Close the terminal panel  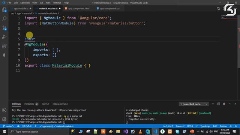click(235, 104)
